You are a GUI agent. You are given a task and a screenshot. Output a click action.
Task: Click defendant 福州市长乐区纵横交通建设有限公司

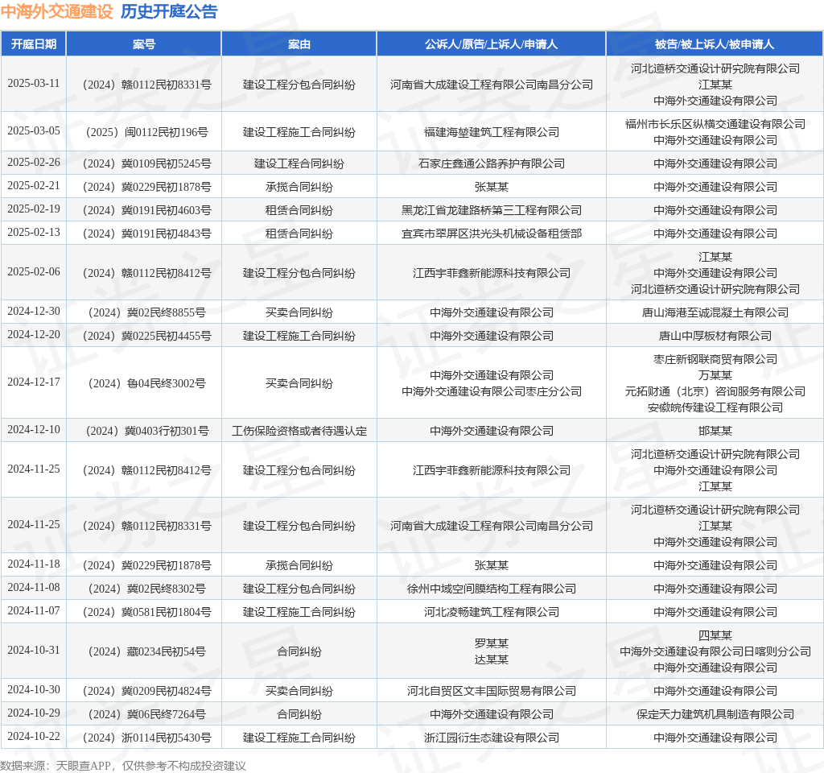tap(715, 124)
